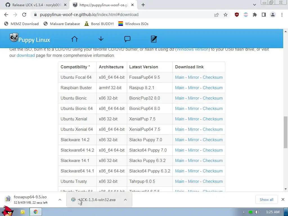Click Mirror link for Slacko Puppy 6.3.2
288x216 pixels.
pyautogui.click(x=193, y=161)
